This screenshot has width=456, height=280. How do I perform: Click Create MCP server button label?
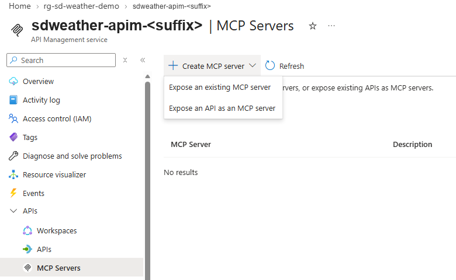(x=213, y=66)
